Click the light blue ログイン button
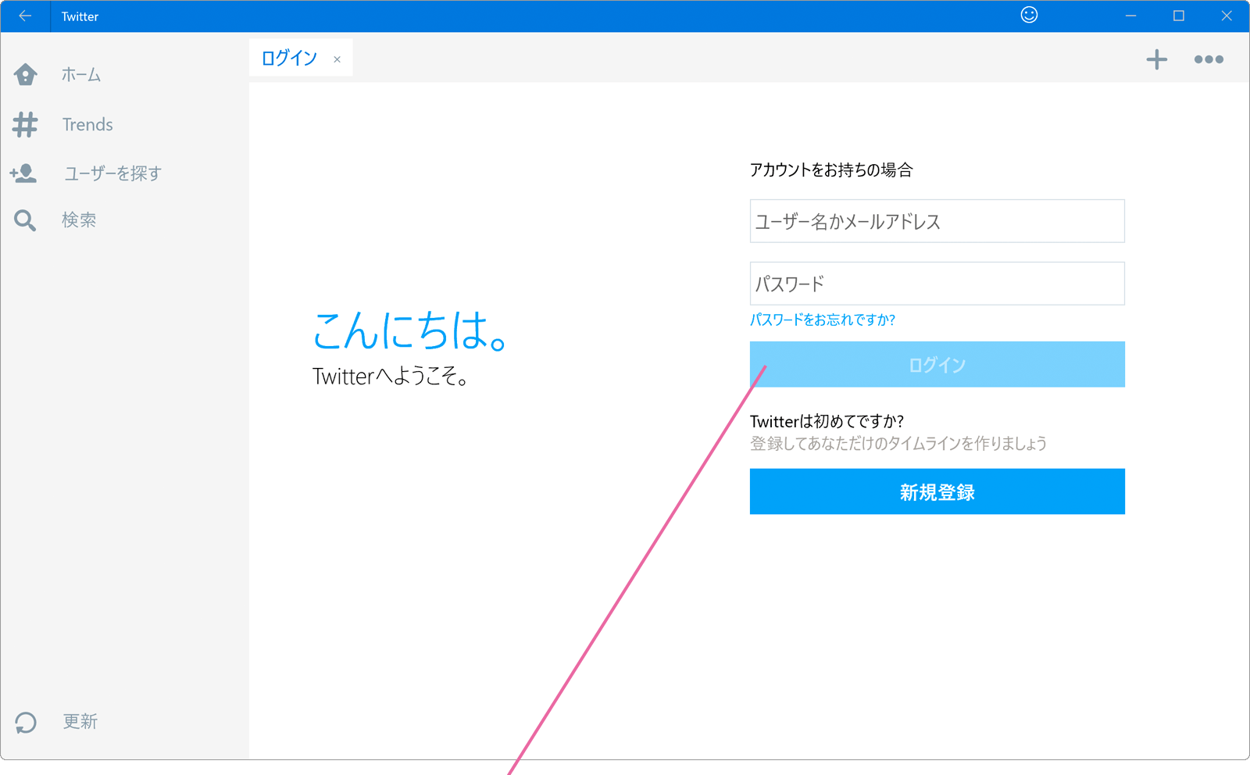Screen dimensions: 1250x775 pyautogui.click(x=937, y=364)
